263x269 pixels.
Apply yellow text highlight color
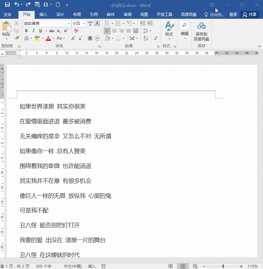pyautogui.click(x=37, y=38)
